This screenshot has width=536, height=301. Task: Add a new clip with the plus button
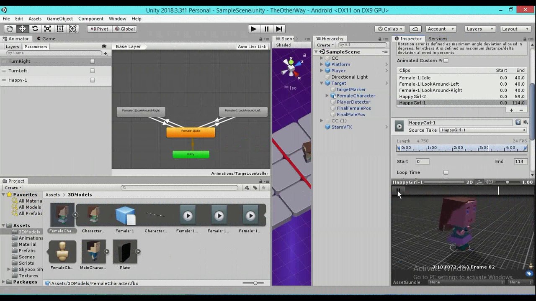pyautogui.click(x=511, y=110)
